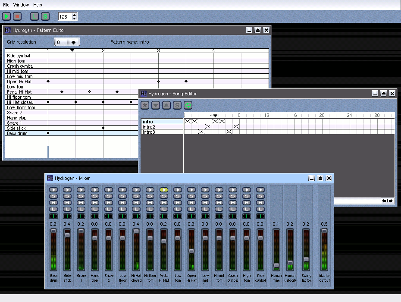The height and width of the screenshot is (302, 401).
Task: Click the Song Editor playhead marker near bar 4
Action: pos(215,116)
